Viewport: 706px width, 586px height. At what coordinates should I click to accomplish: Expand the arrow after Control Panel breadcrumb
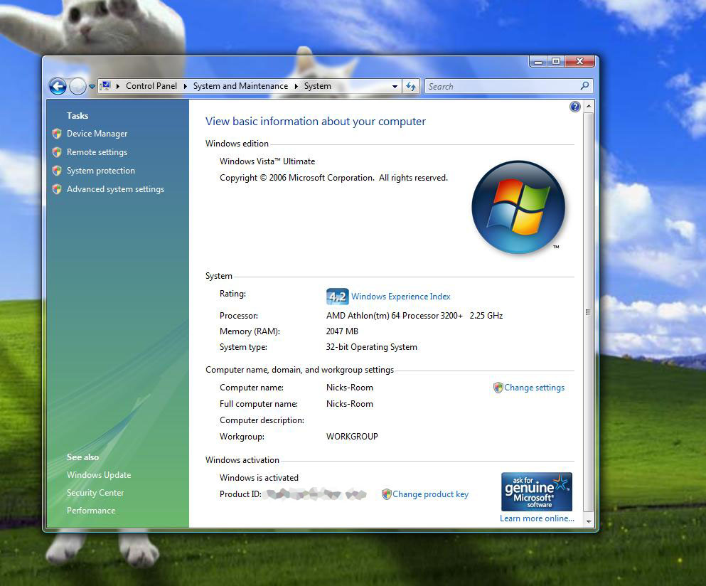[185, 86]
